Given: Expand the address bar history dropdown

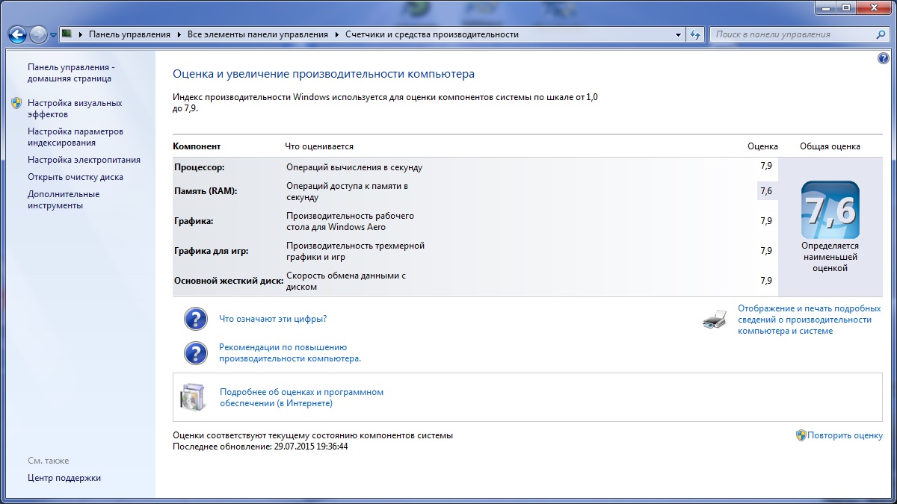Looking at the screenshot, I should pos(678,34).
